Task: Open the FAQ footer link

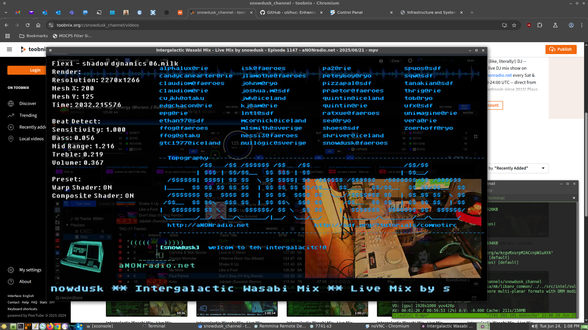Action: click(x=34, y=302)
